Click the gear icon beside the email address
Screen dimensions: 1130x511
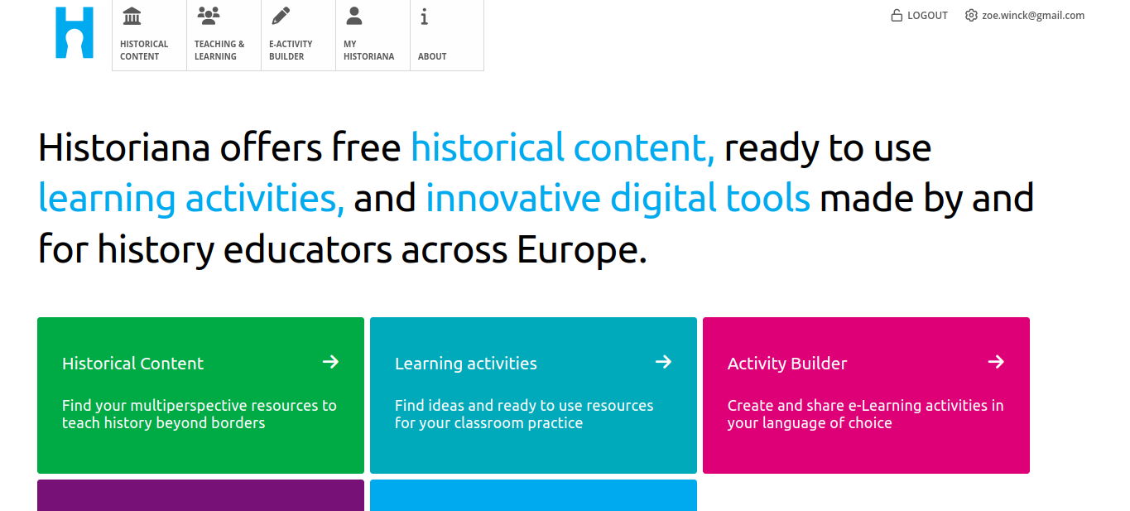[x=971, y=15]
